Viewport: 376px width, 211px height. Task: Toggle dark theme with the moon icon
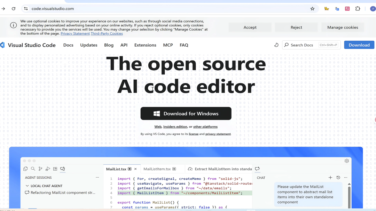(x=276, y=45)
